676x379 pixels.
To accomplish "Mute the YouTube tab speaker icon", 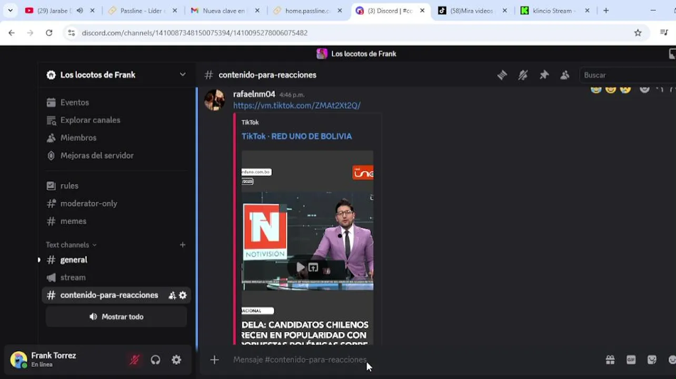I will [x=80, y=11].
